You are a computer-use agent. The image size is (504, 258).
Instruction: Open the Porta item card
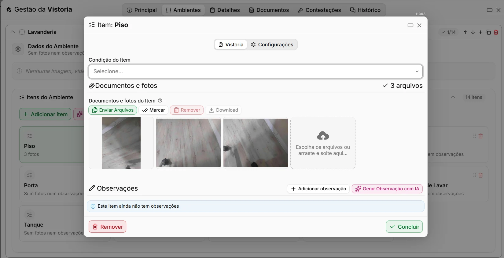point(52,184)
